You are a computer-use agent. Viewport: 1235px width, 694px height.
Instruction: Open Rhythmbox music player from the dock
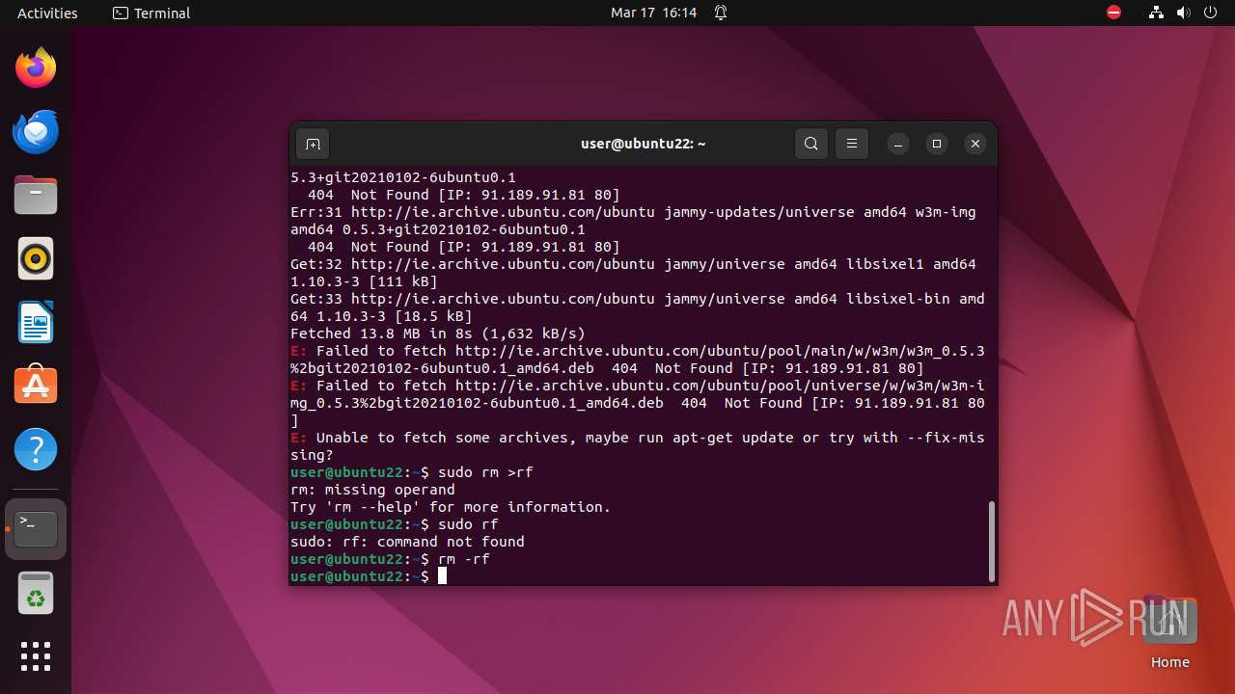[x=36, y=258]
